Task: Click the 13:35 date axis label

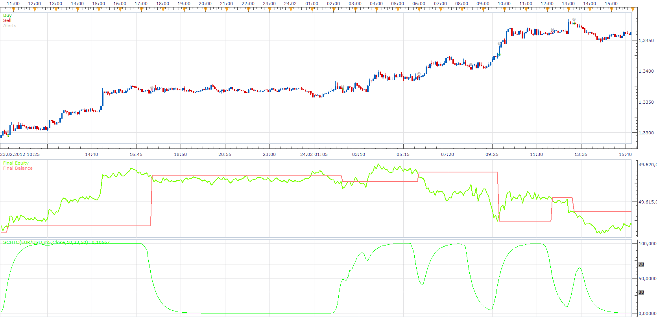Action: (581, 154)
